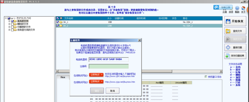The image size is (249, 102).
Task: Click the 电脑机器码 machine code field
Action: (x=109, y=59)
